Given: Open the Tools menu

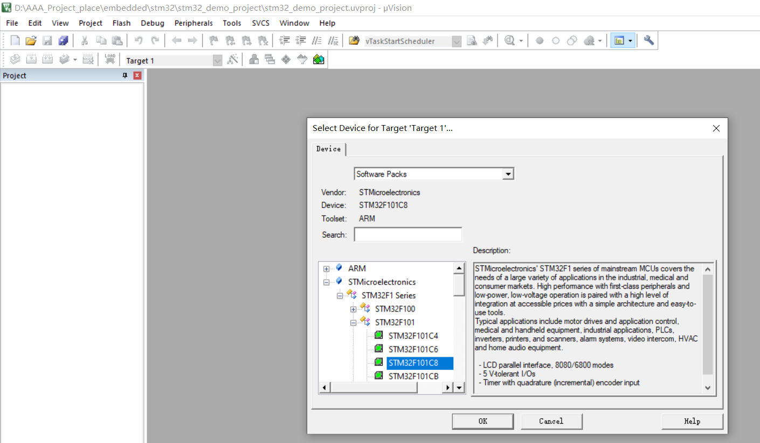Looking at the screenshot, I should pos(232,23).
